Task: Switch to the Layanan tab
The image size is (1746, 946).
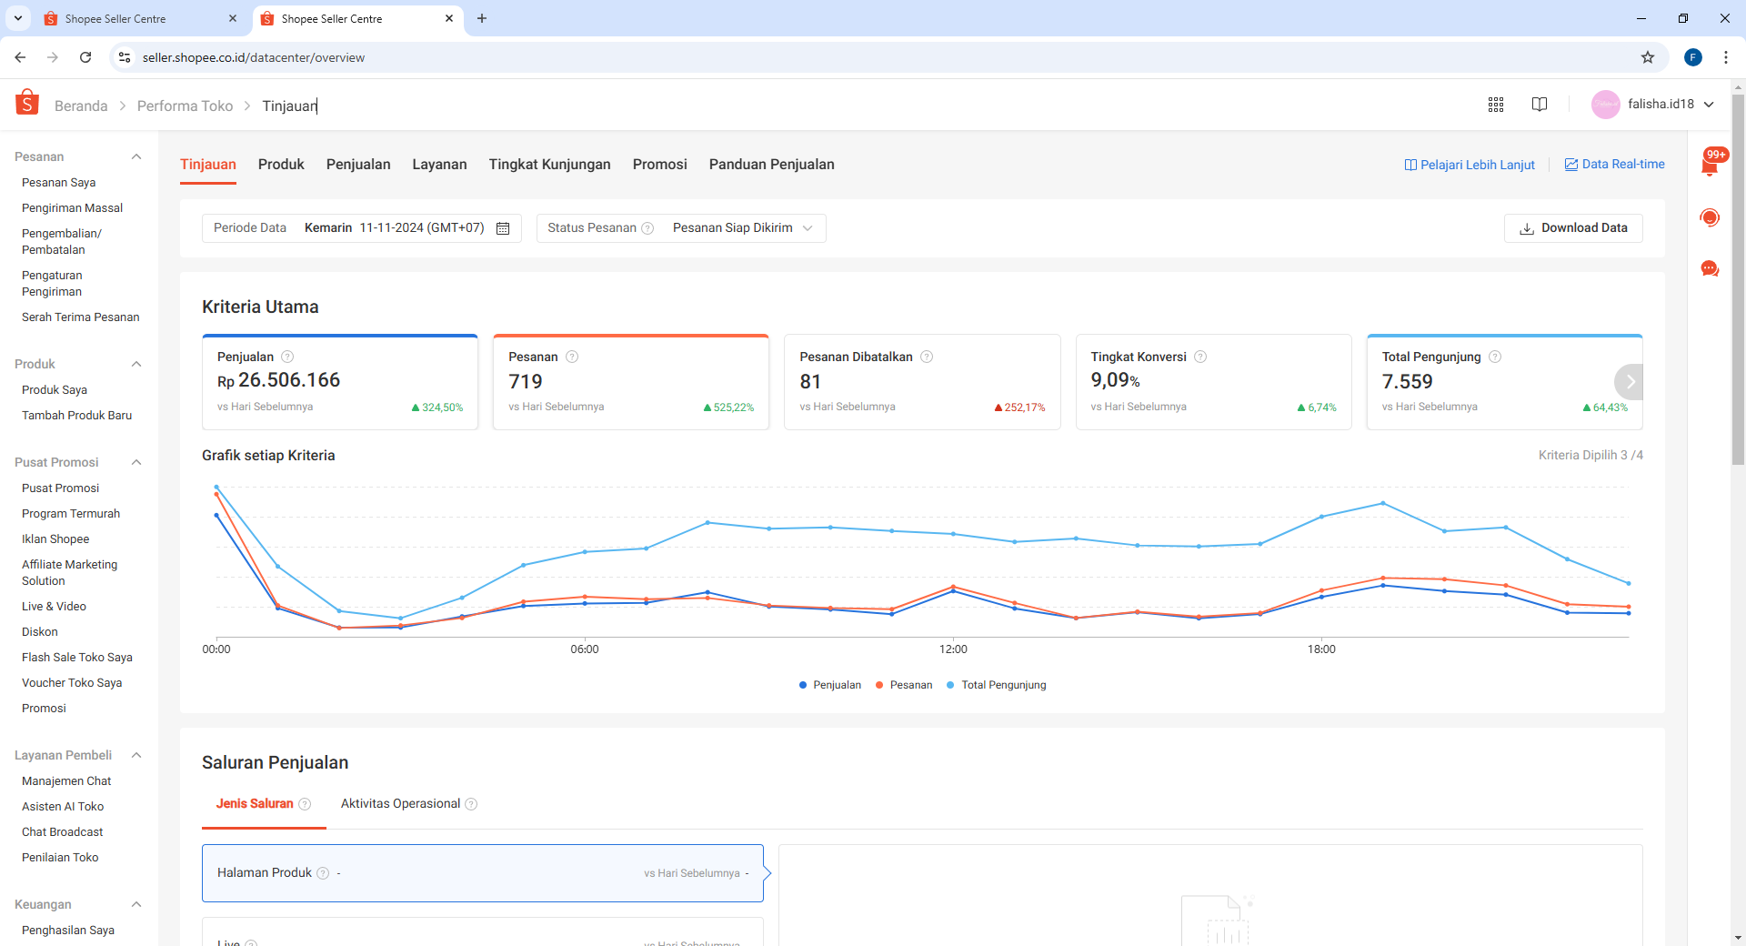Action: pyautogui.click(x=439, y=165)
